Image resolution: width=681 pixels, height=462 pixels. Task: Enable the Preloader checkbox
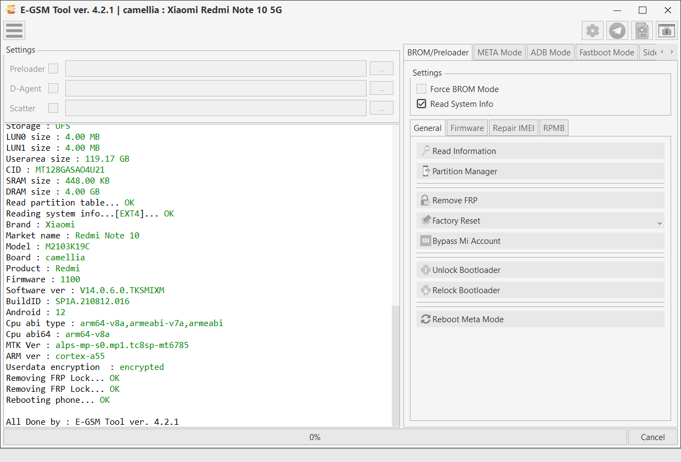53,69
